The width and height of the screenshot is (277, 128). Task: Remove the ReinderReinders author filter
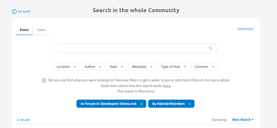190,104
